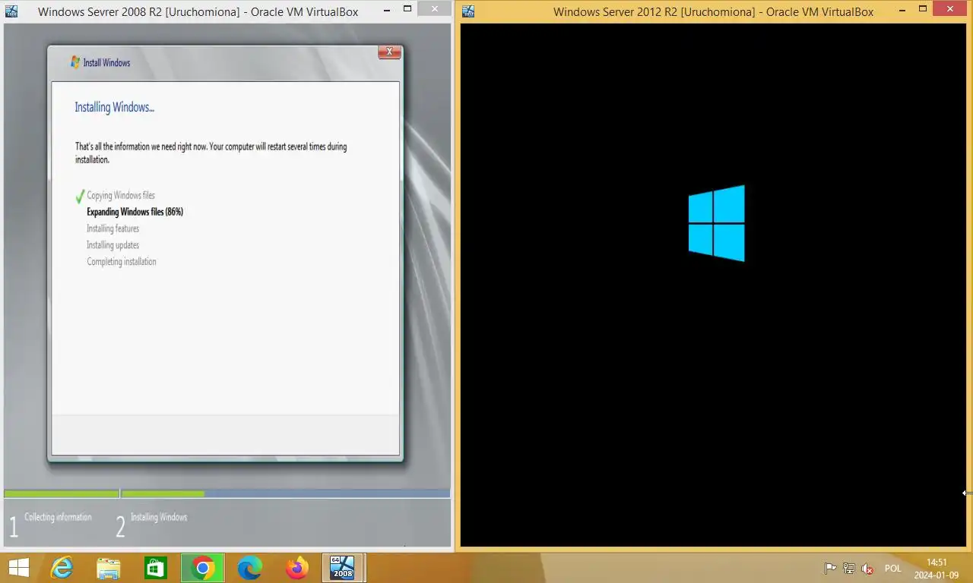Switch input language from POL

tap(892, 569)
